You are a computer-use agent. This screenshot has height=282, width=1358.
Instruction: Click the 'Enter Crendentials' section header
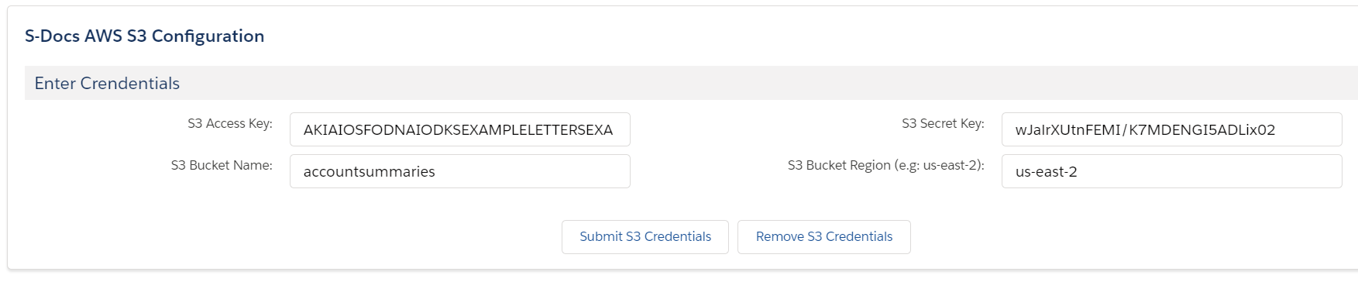click(107, 84)
